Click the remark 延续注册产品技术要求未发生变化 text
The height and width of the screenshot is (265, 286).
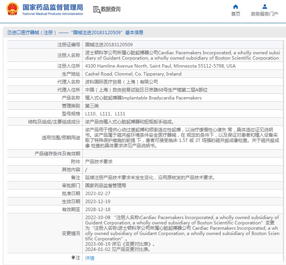coord(150,178)
